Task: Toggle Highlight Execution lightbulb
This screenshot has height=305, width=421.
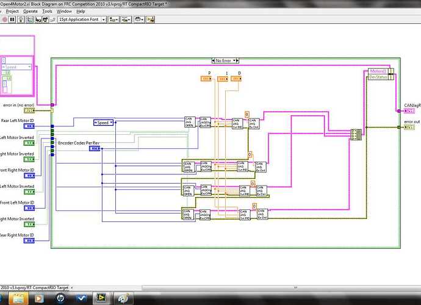Action: point(21,20)
